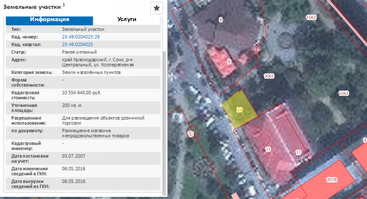367x199 pixels.
Task: Click parcel label 1063 below brown building
Action: pyautogui.click(x=269, y=76)
